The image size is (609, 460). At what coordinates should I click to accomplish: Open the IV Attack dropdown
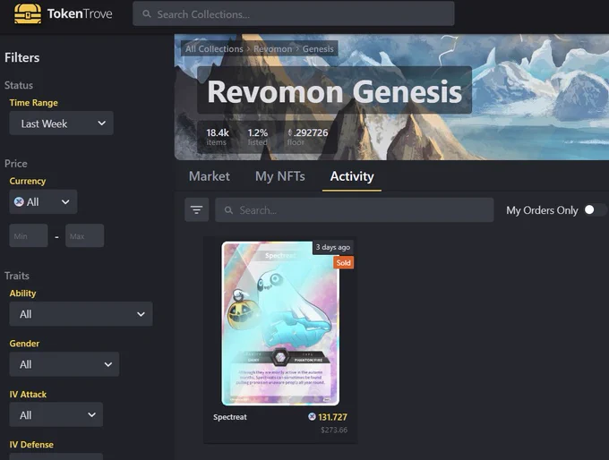tap(56, 415)
